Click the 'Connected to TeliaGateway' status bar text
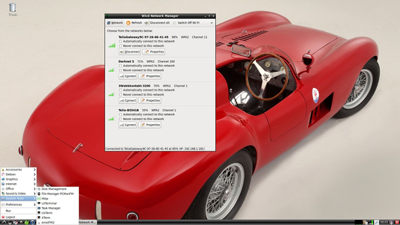Viewport: 400px width, 225px height. click(155, 148)
